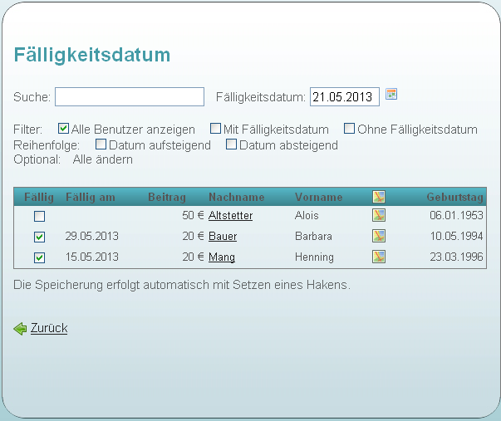Image resolution: width=501 pixels, height=421 pixels.
Task: Untick the Fällig checkbox for Bauer
Action: (x=39, y=237)
